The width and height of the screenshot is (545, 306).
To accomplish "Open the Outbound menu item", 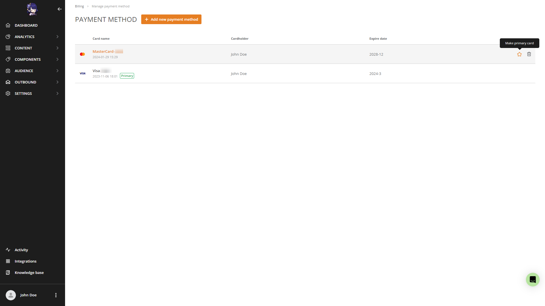I will pos(25,82).
